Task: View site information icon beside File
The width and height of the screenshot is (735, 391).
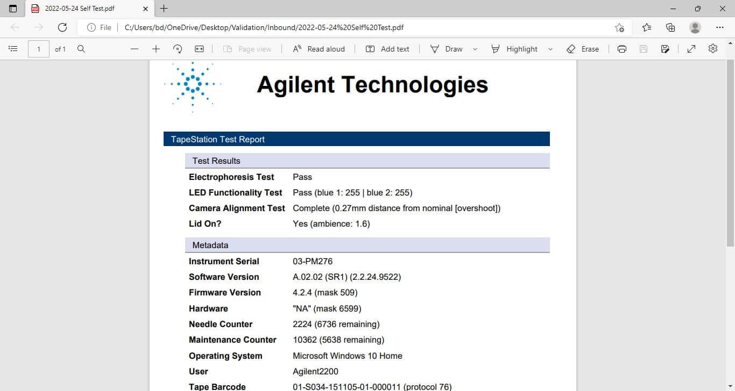Action: point(91,27)
